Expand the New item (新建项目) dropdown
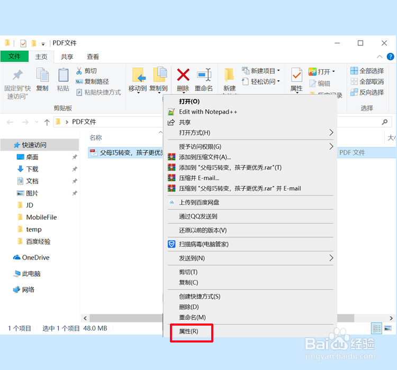The image size is (397, 370). tap(278, 70)
